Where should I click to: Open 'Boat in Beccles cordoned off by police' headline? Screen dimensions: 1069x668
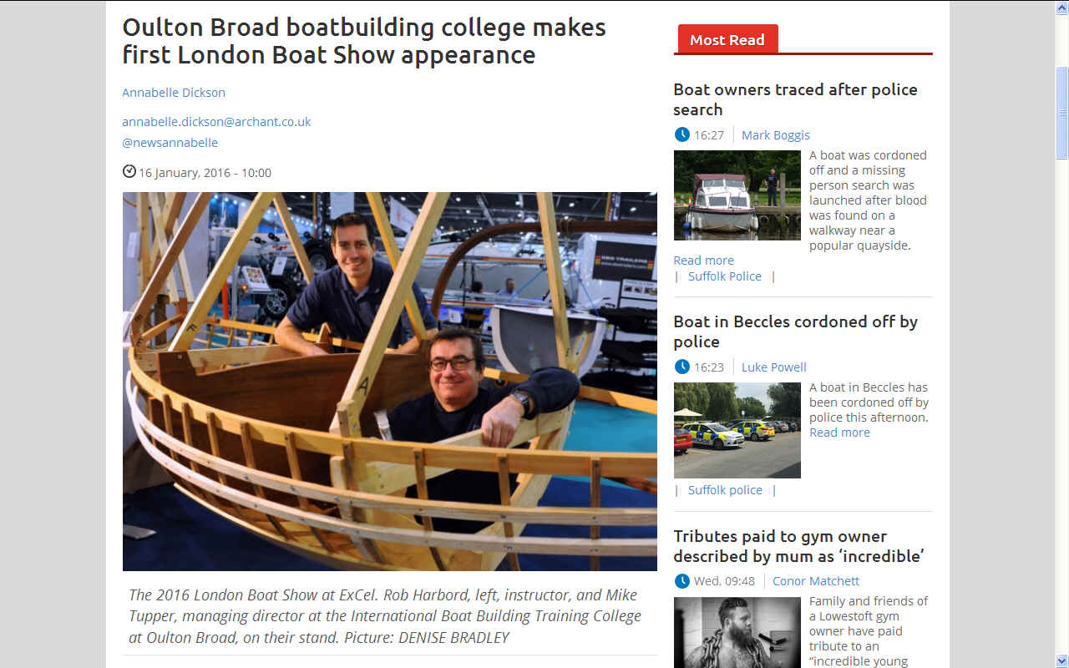click(x=795, y=331)
